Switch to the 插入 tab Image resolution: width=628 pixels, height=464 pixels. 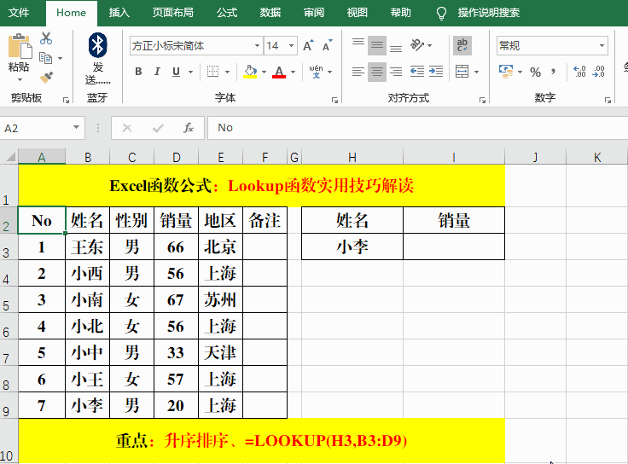[x=119, y=13]
